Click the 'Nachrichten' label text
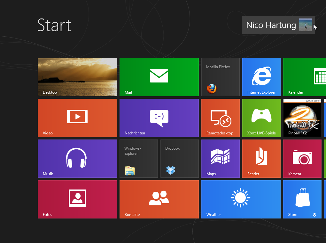 tap(135, 133)
